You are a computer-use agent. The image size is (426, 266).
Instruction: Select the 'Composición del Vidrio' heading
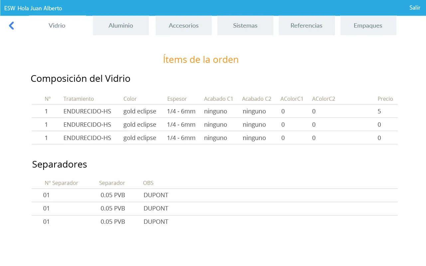[80, 78]
